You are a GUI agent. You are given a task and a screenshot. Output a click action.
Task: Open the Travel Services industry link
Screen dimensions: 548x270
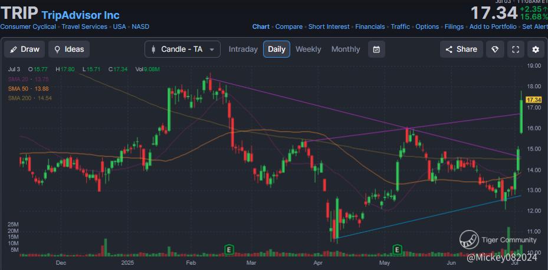84,27
